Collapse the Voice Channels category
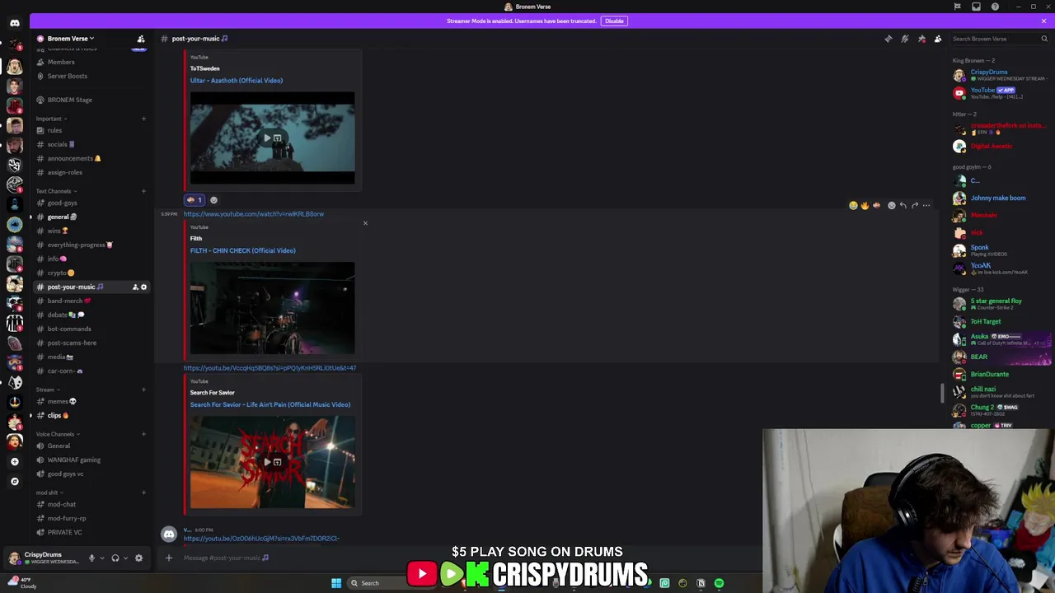Screen dimensions: 1055x593 click(x=56, y=434)
